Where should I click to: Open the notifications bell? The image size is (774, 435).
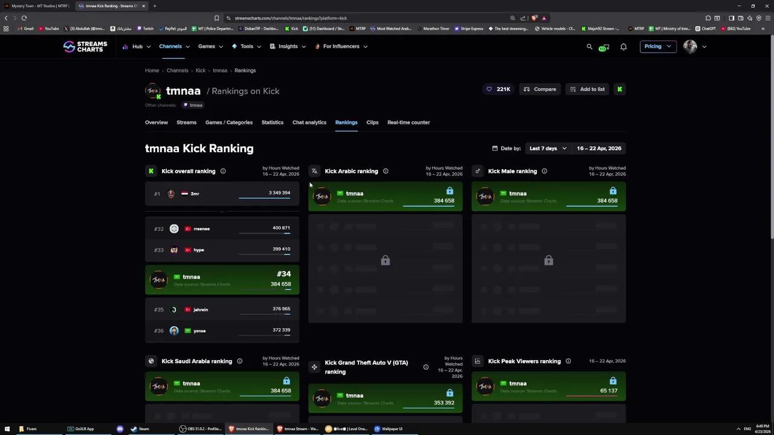tap(623, 47)
